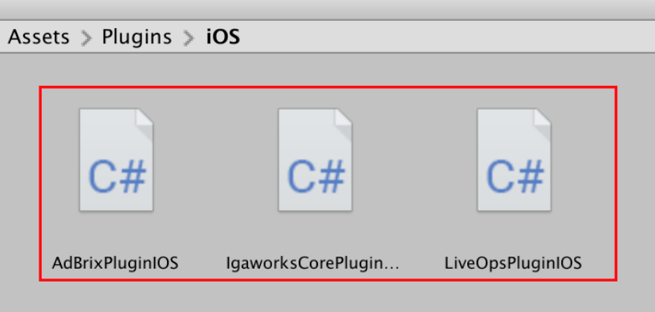Screen dimensions: 655x312
Task: Click empty breadcrumb bar space right of iOS
Action: pos(447,37)
